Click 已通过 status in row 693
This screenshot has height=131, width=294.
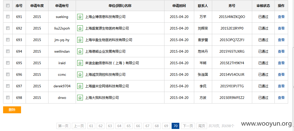pyautogui.click(x=263, y=40)
